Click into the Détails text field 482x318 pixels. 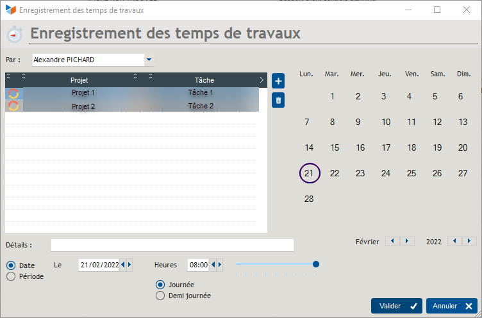click(172, 245)
